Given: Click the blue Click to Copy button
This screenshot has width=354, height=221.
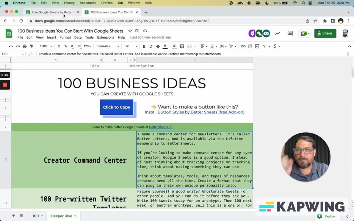Looking at the screenshot, I should [x=117, y=107].
